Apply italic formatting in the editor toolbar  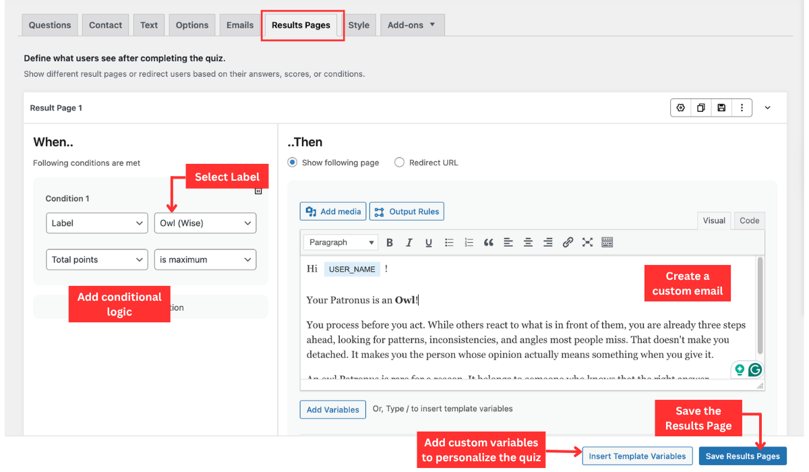point(409,243)
